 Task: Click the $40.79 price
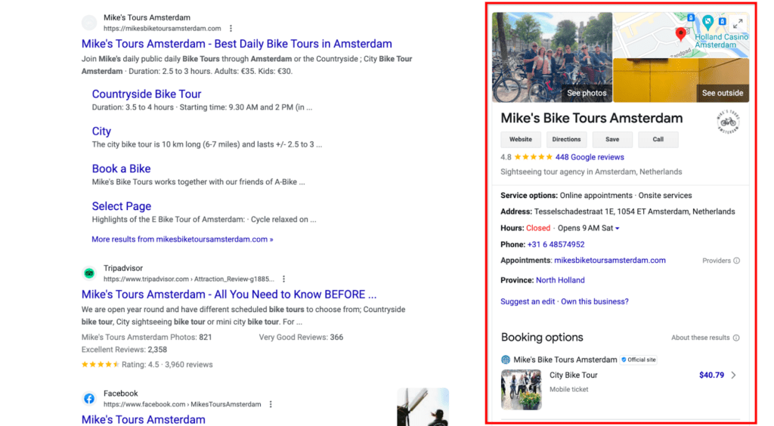click(x=711, y=375)
